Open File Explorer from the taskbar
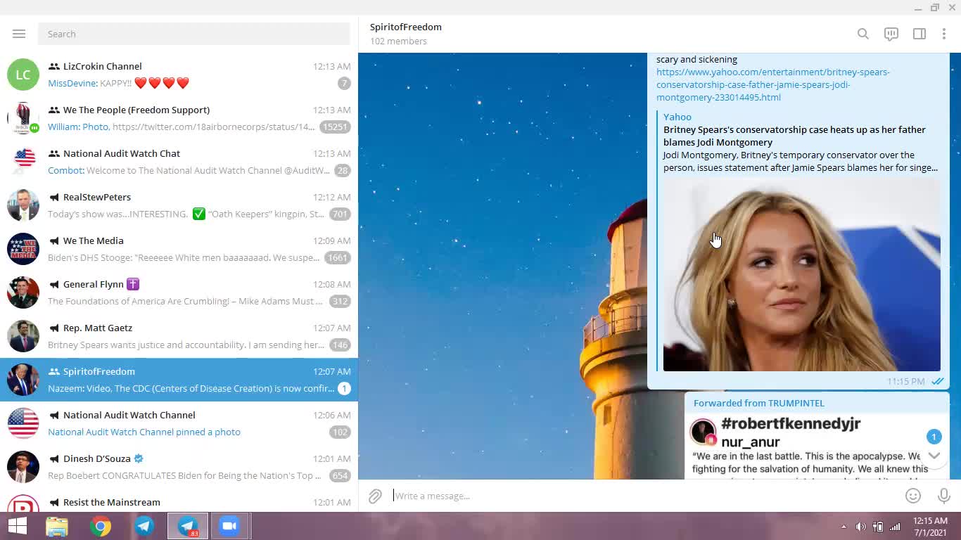This screenshot has height=540, width=961. pos(57,526)
